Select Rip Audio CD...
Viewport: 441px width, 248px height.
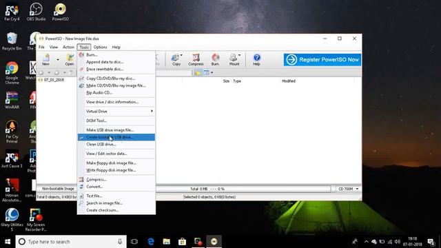pos(116,92)
